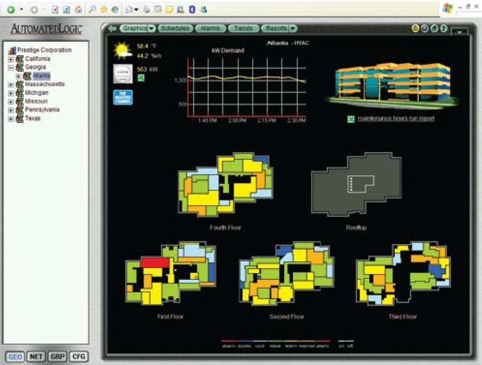Open the Fourth Floor plan

(x=225, y=185)
